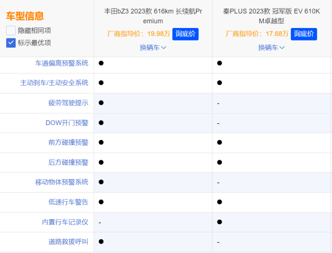Click the DOW开门预警 row label
The width and height of the screenshot is (332, 253).
[67, 123]
